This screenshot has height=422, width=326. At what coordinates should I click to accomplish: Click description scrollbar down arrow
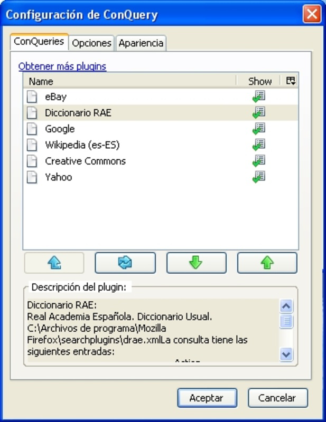tap(286, 354)
